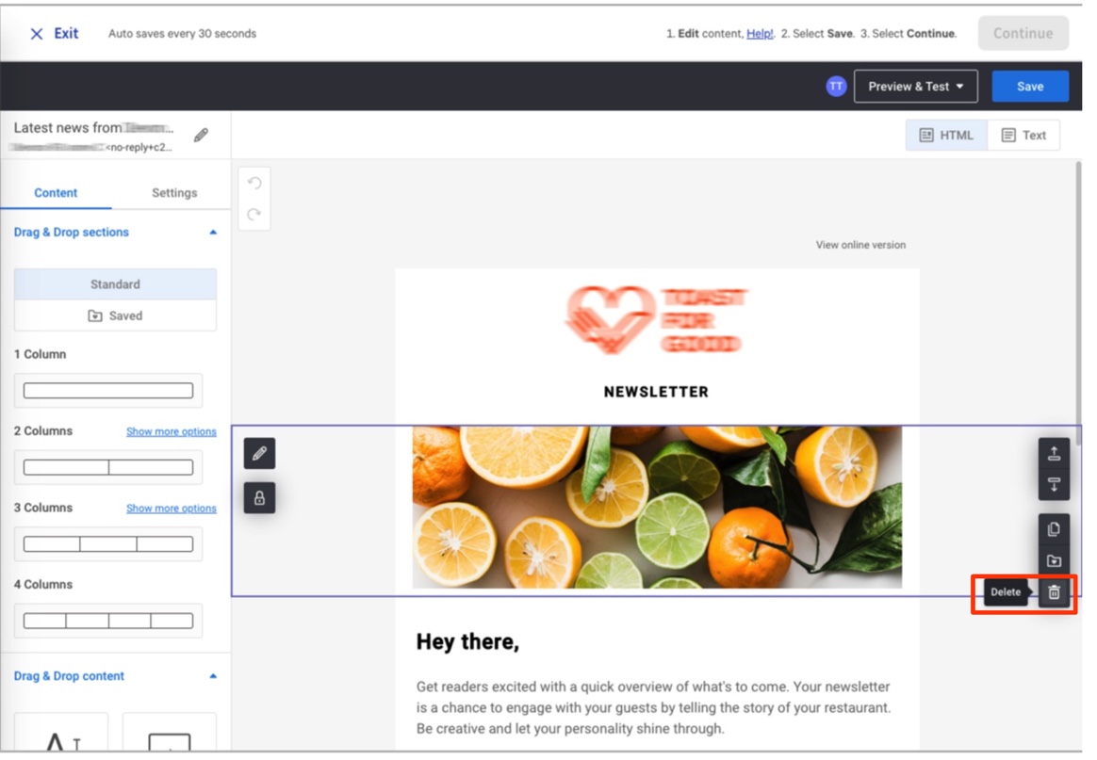Move the selected section up
Screen dimensions: 1097x760
1053,451
